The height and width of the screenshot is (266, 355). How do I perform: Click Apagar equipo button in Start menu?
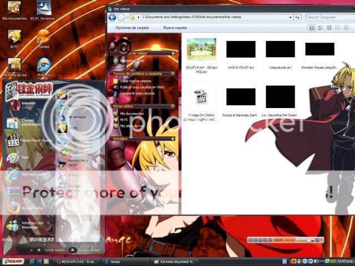coord(85,250)
